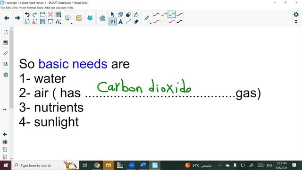
Task: Open the pen type selector
Action: coord(147,18)
